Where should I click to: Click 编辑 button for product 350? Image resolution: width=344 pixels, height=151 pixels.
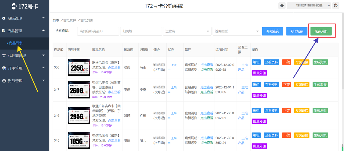256,62
